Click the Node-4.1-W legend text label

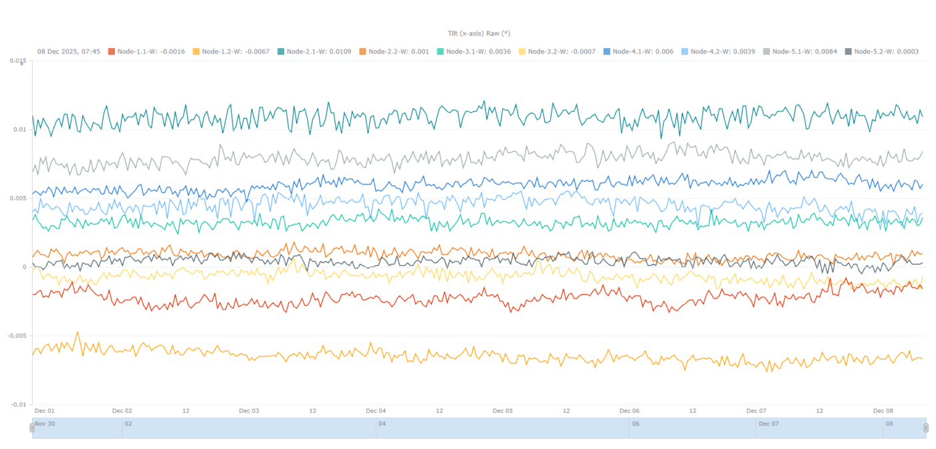click(639, 51)
